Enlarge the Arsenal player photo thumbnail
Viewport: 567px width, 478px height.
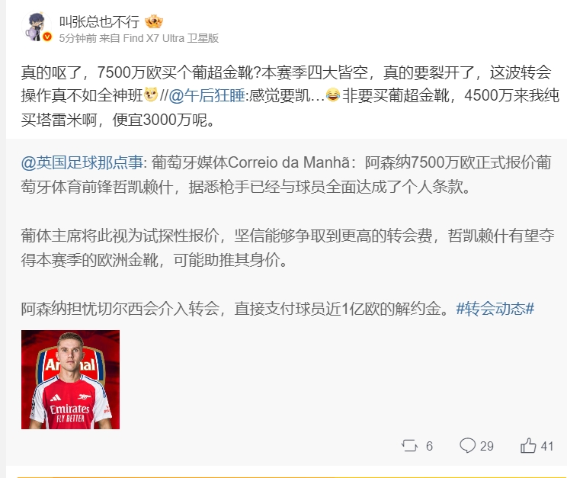71,380
